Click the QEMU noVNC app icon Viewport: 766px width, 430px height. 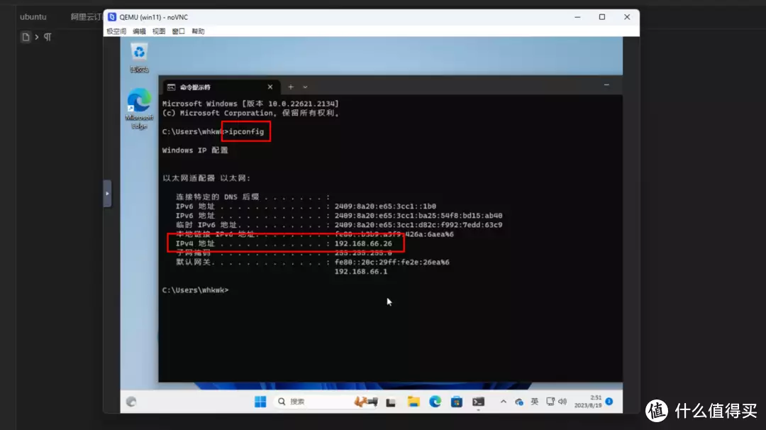click(112, 17)
